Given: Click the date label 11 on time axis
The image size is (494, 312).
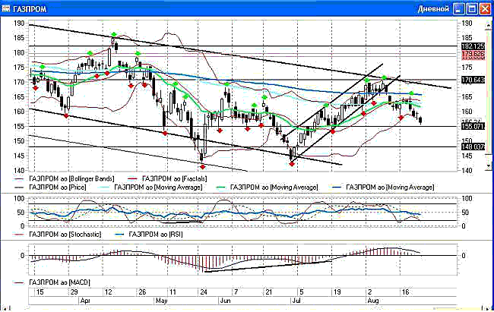Looking at the screenshot, I should click(x=173, y=292).
